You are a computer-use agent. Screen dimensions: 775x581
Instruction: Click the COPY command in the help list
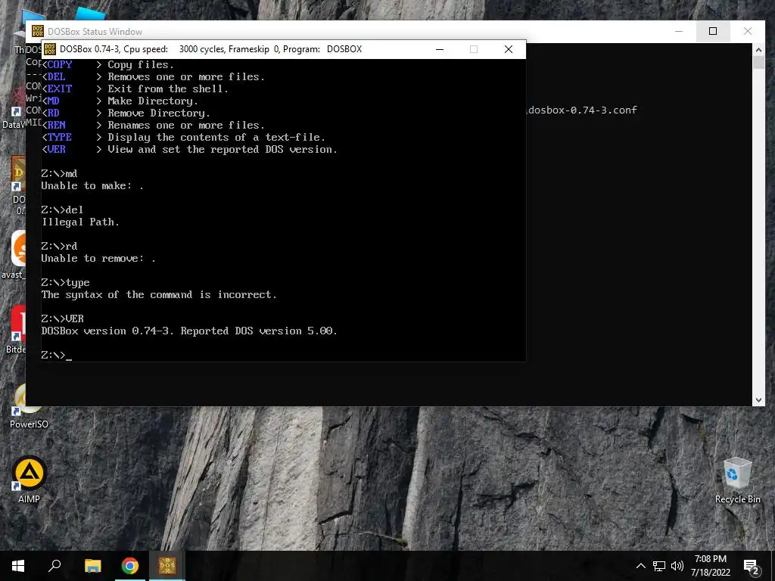(x=60, y=65)
